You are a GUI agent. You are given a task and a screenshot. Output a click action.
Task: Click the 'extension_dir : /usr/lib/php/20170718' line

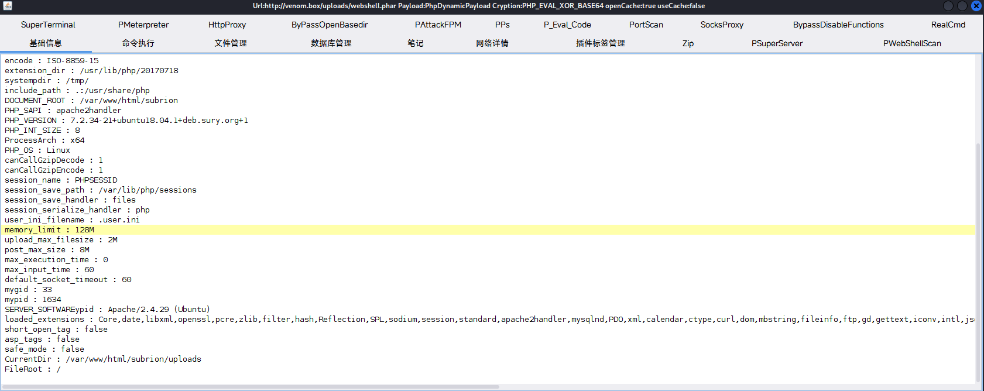[91, 71]
